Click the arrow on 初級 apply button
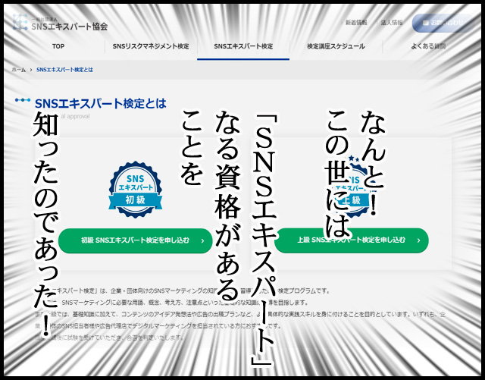This screenshot has width=485, height=380. click(x=202, y=240)
